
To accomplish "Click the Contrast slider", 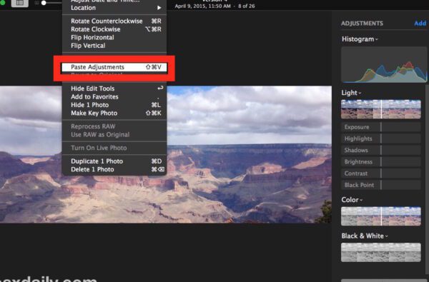I will coord(381,173).
